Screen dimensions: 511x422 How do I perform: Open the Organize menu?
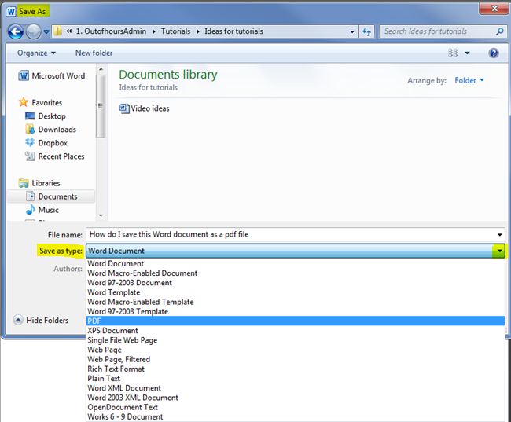pyautogui.click(x=36, y=53)
